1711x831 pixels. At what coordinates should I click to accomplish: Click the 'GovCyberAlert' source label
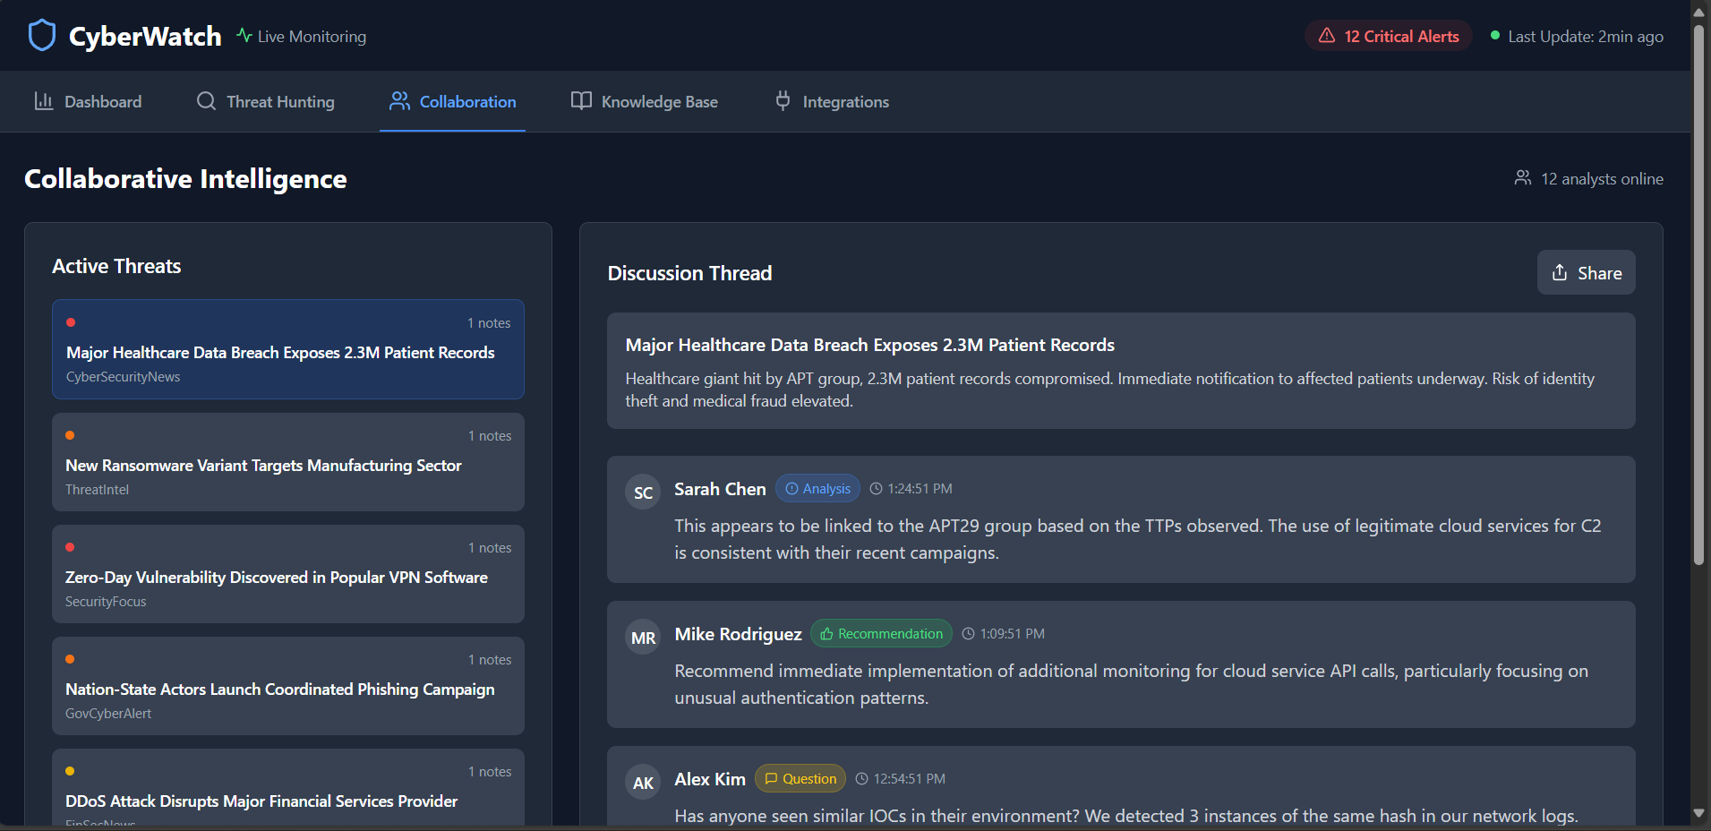pos(108,714)
